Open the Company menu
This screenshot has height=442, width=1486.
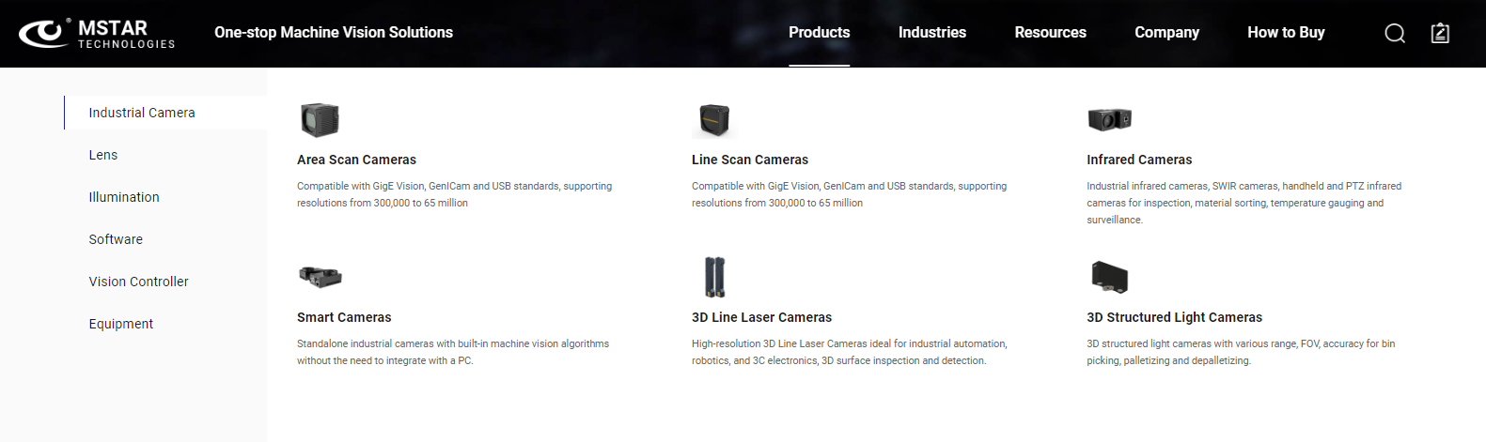pyautogui.click(x=1166, y=33)
